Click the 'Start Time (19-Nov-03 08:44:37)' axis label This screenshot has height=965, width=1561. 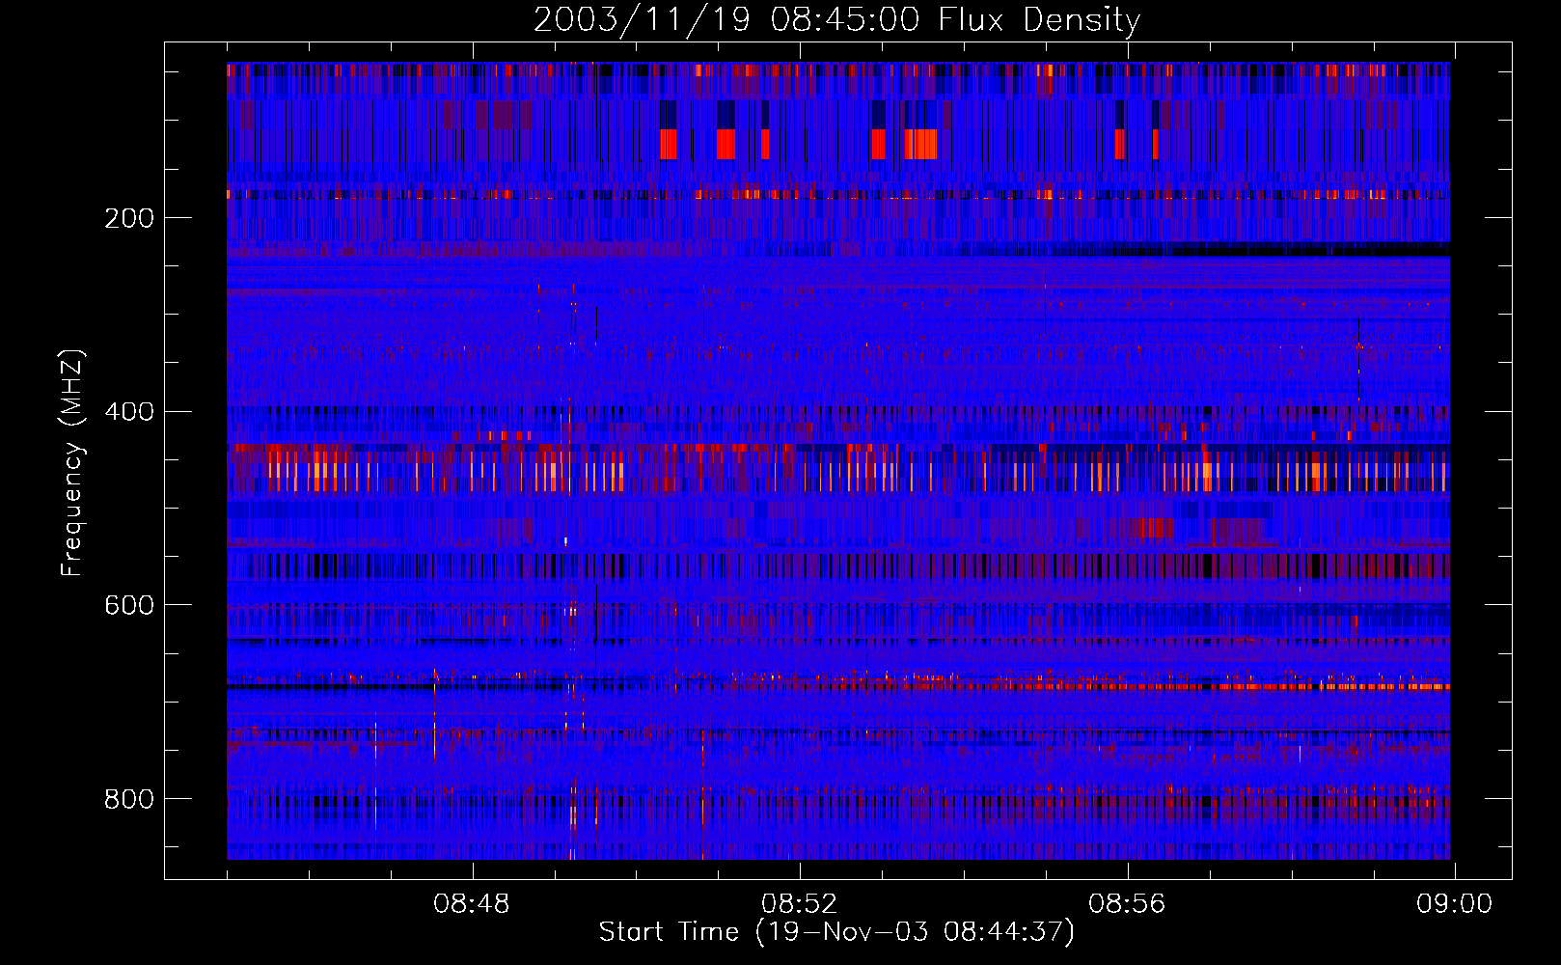click(836, 932)
